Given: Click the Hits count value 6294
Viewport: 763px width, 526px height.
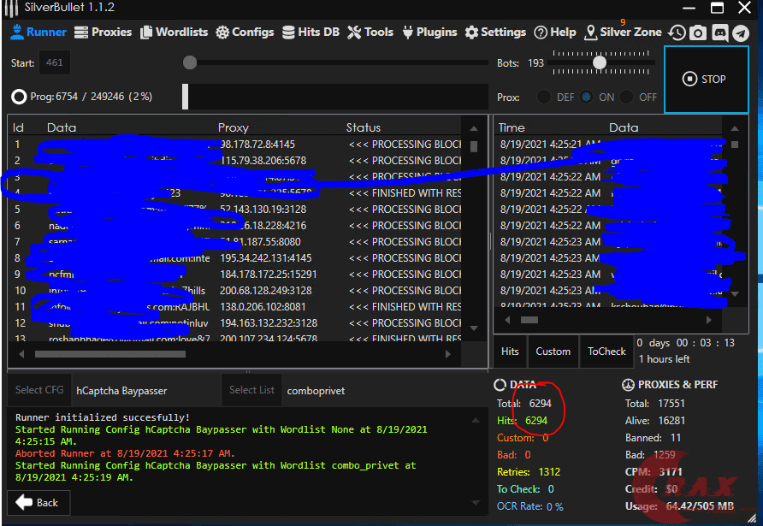Looking at the screenshot, I should [536, 421].
